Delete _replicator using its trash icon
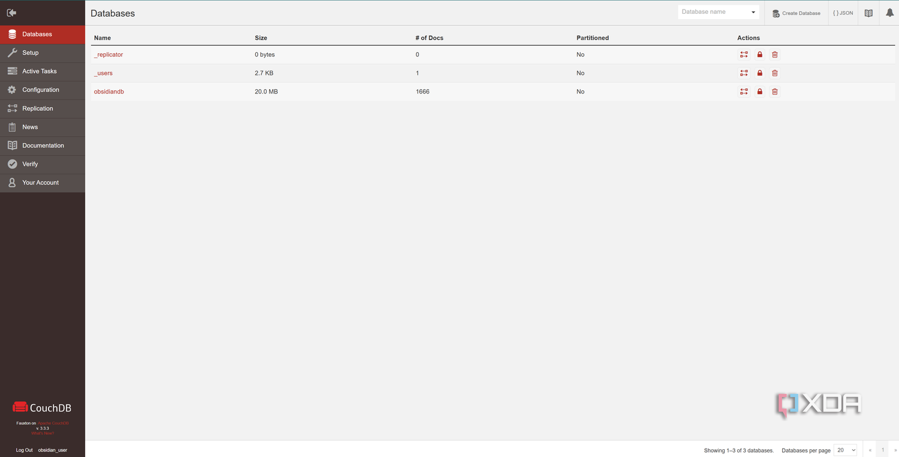Screen dimensions: 899x457 (775, 55)
